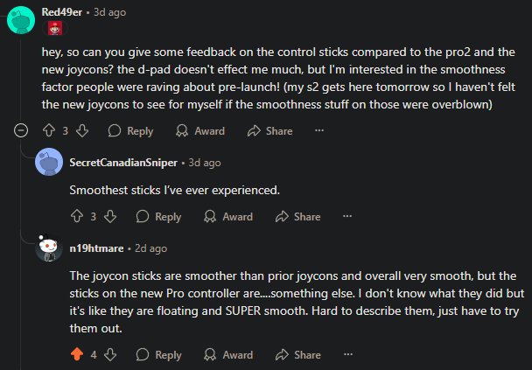Screen dimensions: 532x370
Task: Reply to Red49er's comment
Action: [130, 131]
